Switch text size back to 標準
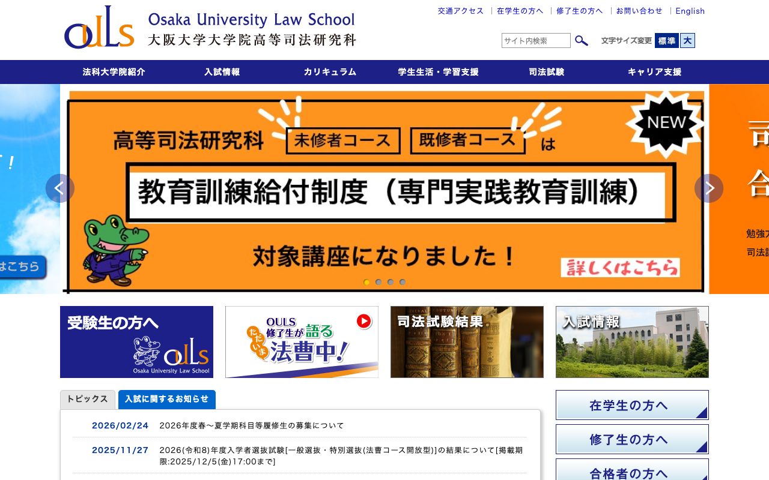The width and height of the screenshot is (769, 480). (669, 41)
